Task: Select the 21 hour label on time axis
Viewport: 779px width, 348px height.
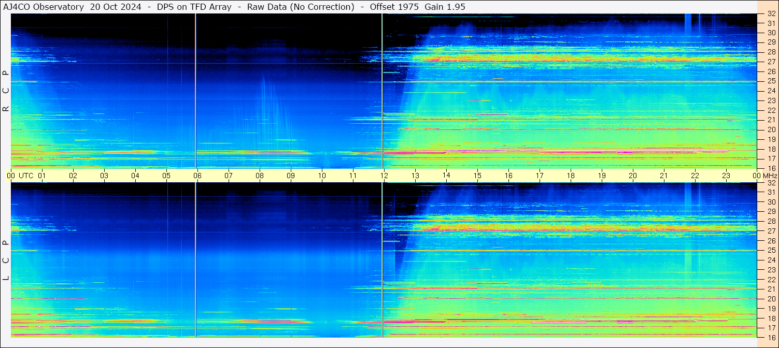Action: 664,176
